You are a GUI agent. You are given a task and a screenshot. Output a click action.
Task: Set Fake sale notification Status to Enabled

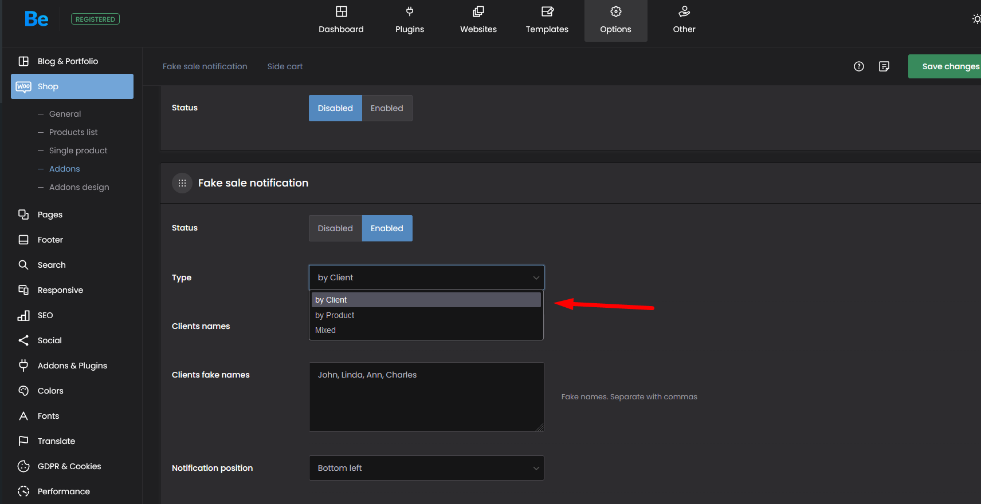tap(387, 228)
